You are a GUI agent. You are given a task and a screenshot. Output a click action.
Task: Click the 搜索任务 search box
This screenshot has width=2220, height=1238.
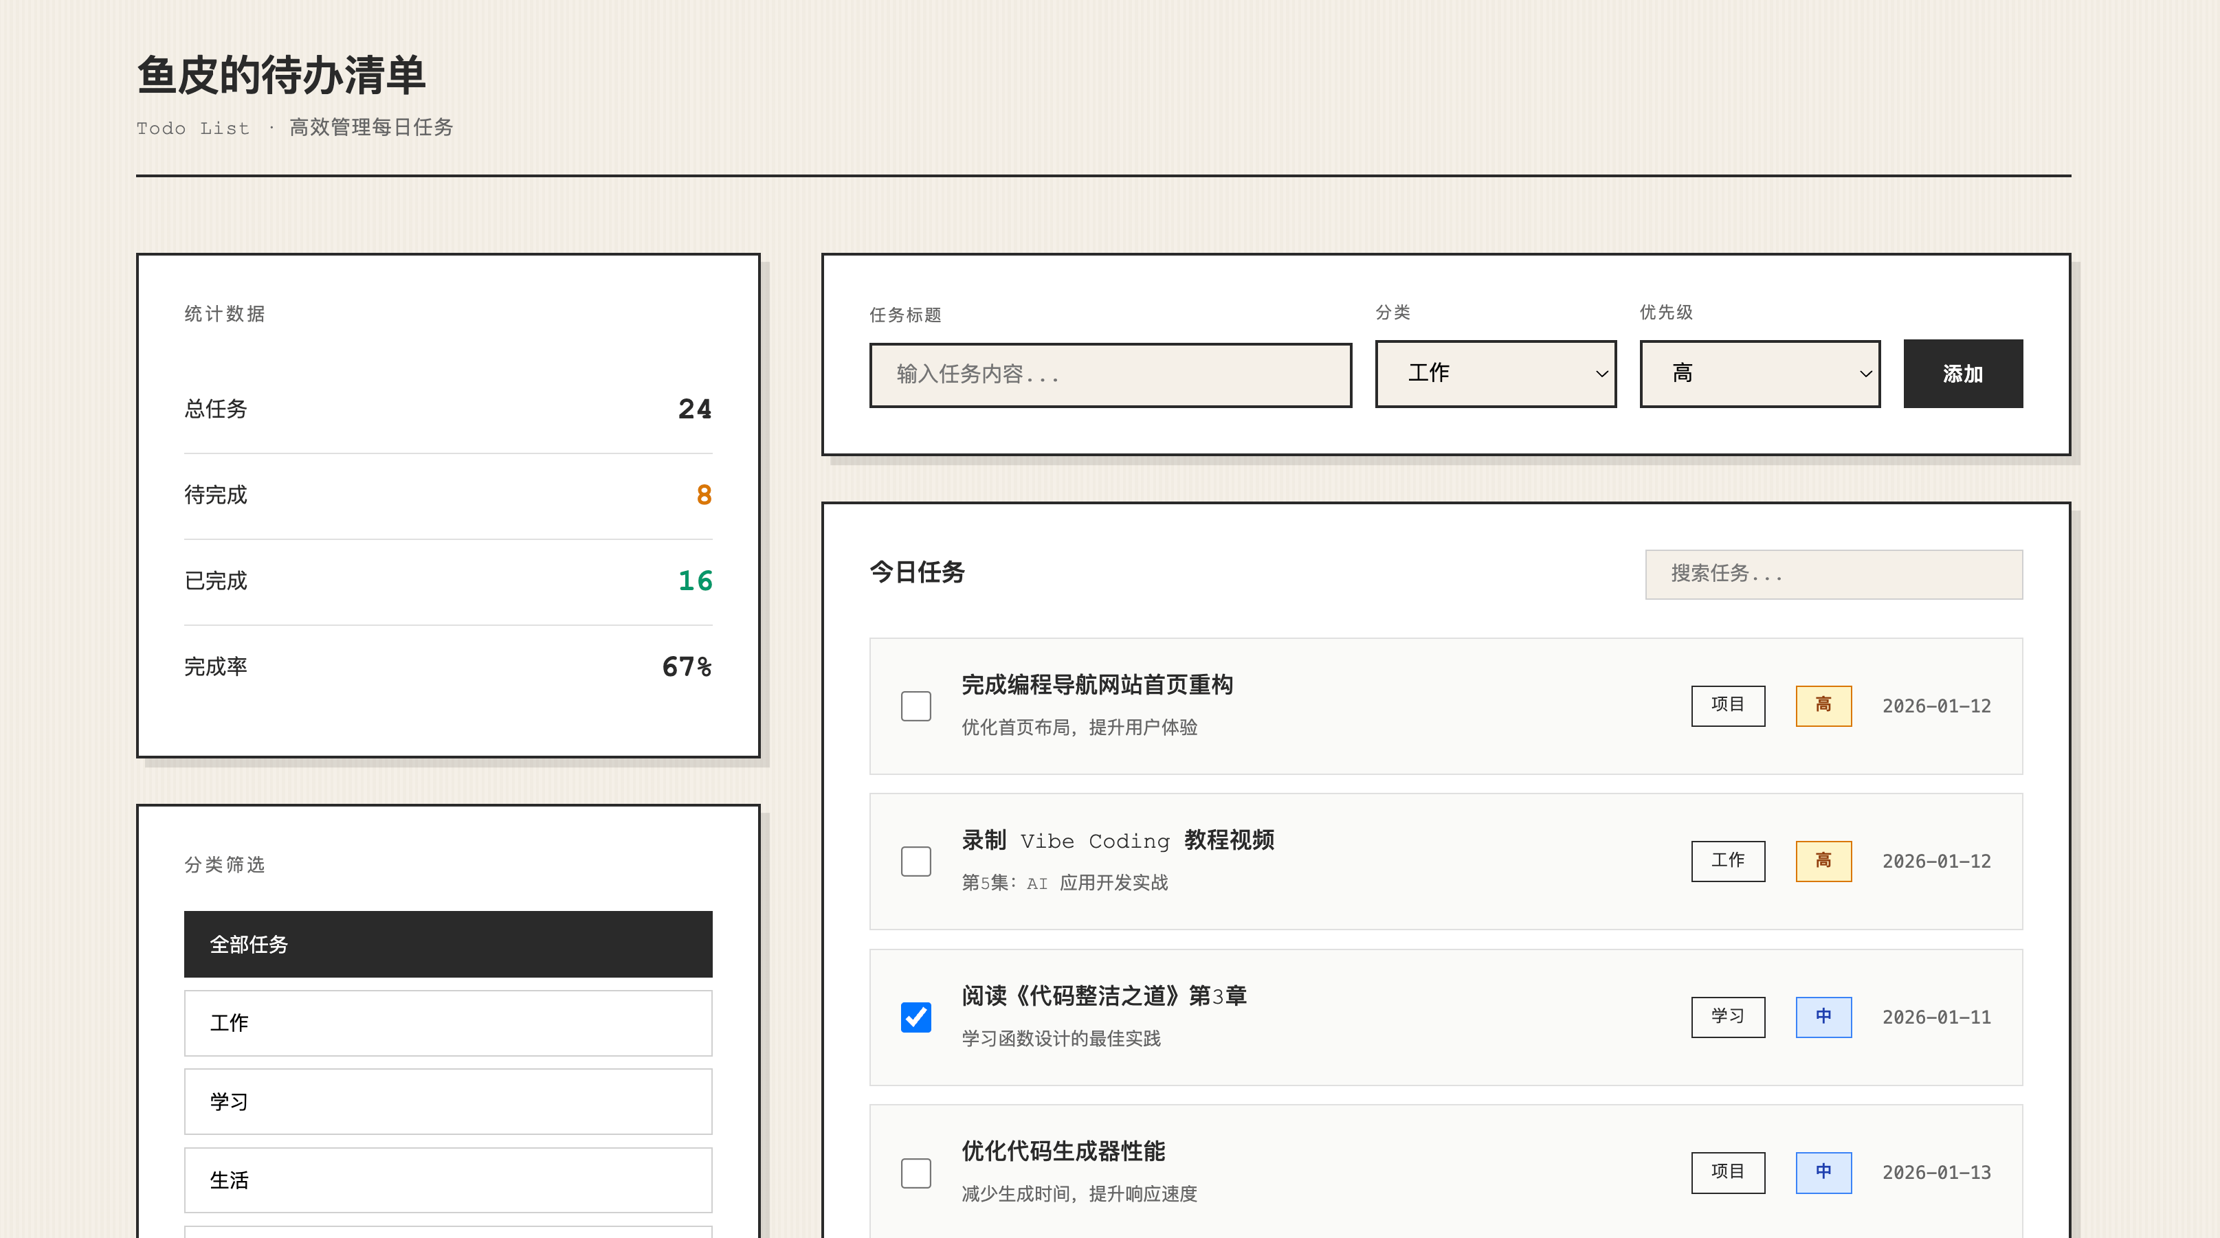point(1833,574)
